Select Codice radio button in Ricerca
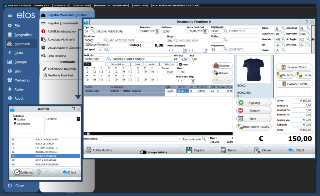This screenshot has width=320, height=196. pos(15,119)
